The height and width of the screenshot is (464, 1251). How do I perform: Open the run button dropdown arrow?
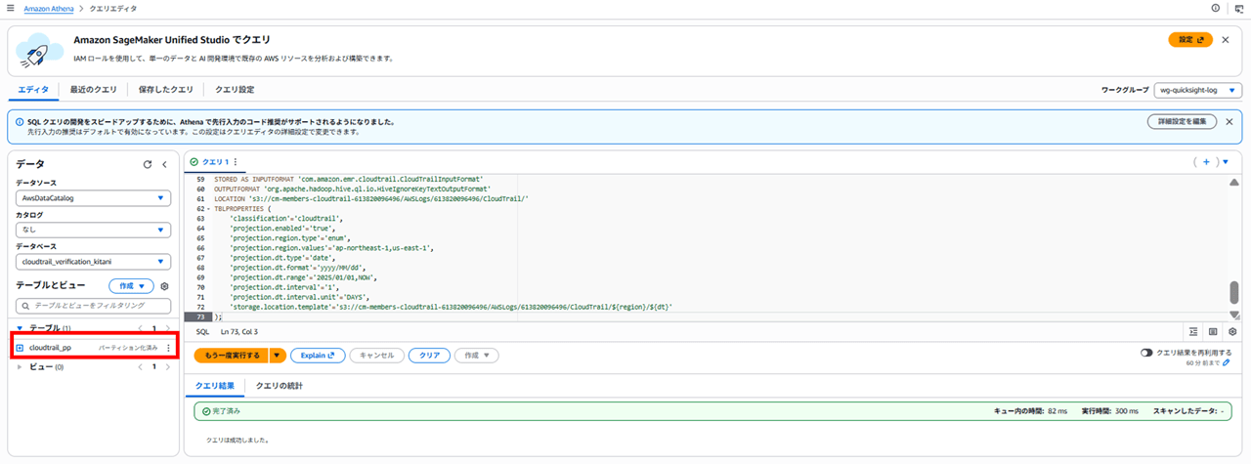[x=278, y=356]
